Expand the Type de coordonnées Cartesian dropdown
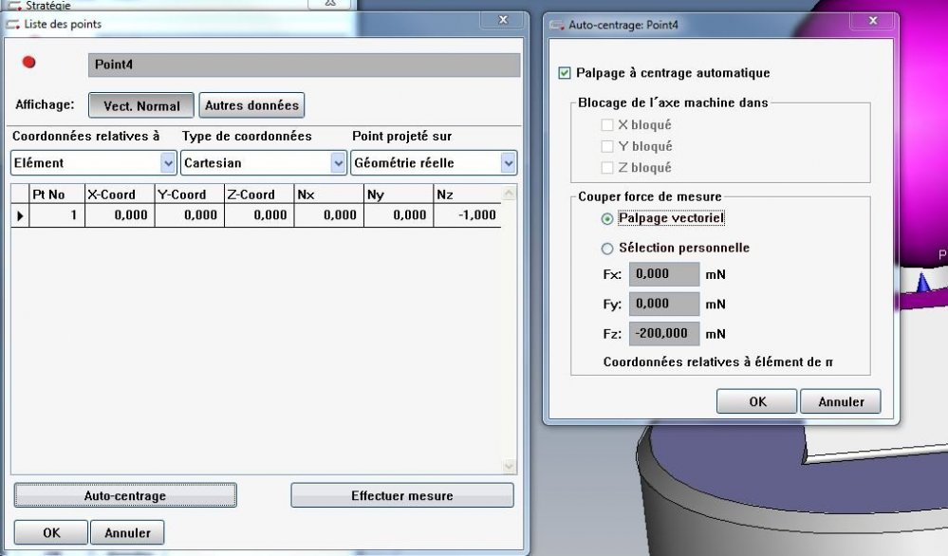948x556 pixels. [338, 163]
